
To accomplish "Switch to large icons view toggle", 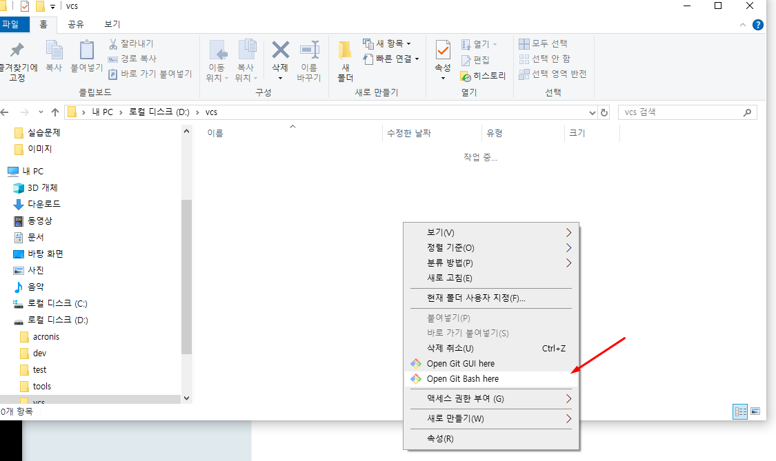I will 755,411.
